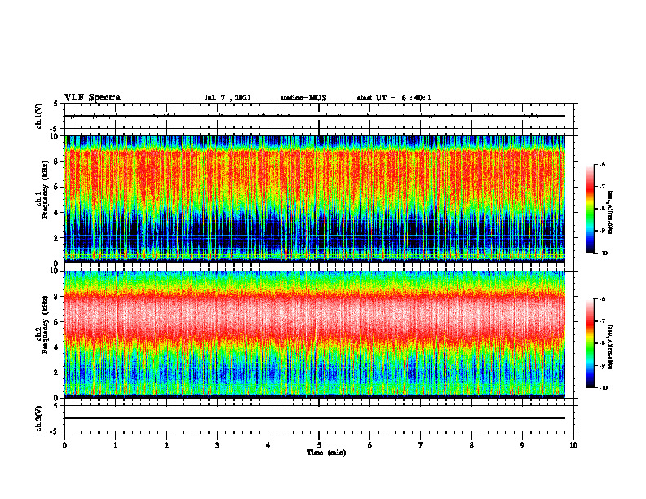Click time axis tick label "7"
The width and height of the screenshot is (646, 499).
click(421, 445)
